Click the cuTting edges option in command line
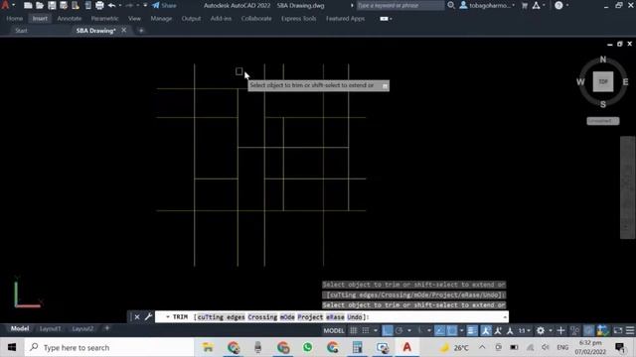 221,317
